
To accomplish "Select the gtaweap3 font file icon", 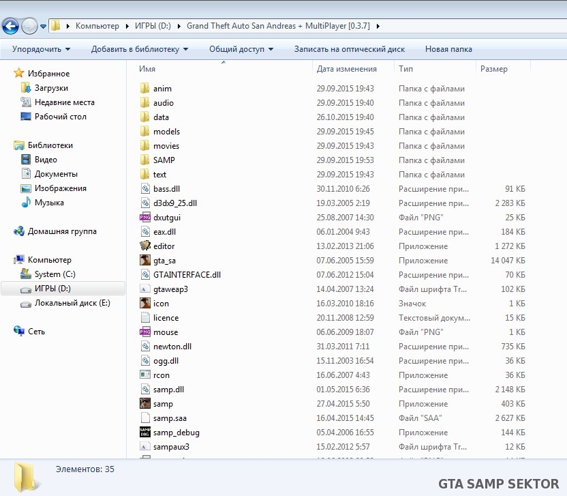I will coord(145,289).
